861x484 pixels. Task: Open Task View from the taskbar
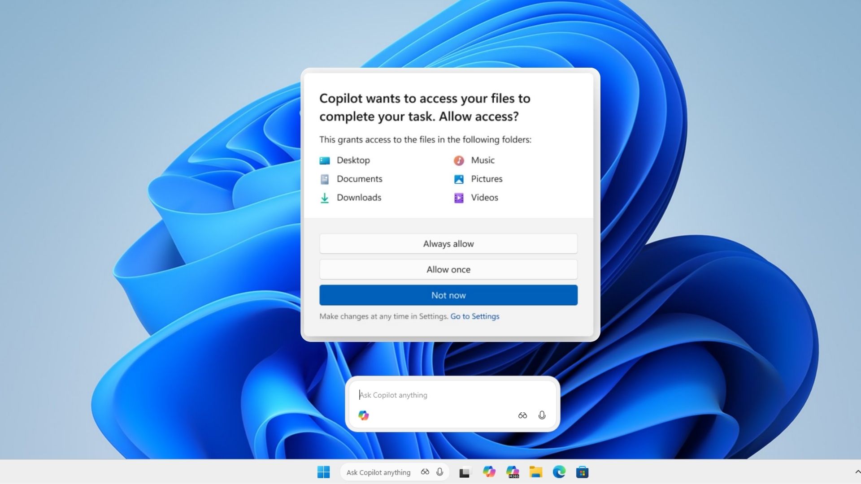pos(465,471)
